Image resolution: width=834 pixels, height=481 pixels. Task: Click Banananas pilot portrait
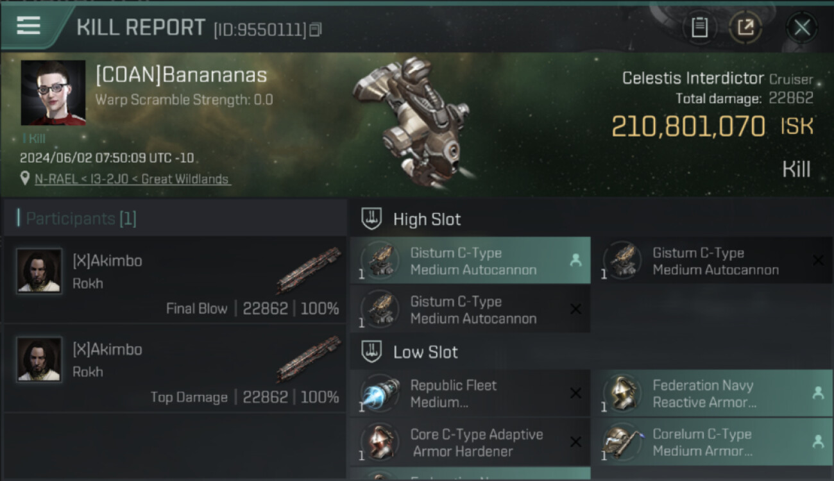pyautogui.click(x=53, y=93)
